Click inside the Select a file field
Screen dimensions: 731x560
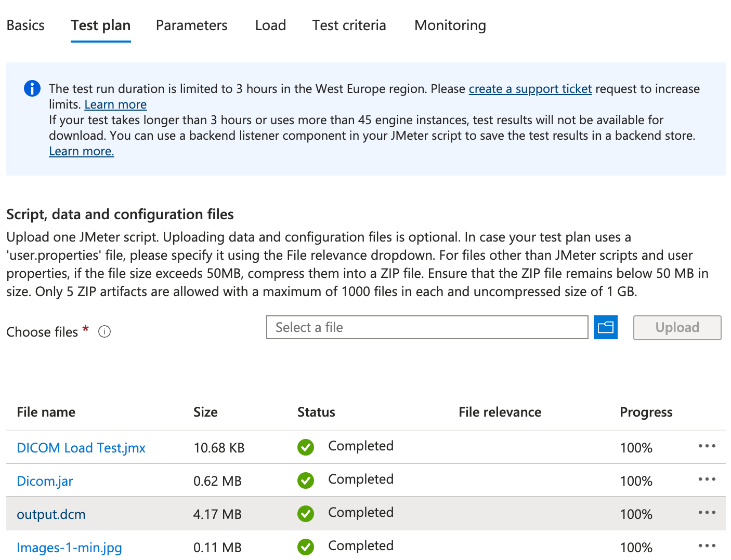tap(426, 327)
